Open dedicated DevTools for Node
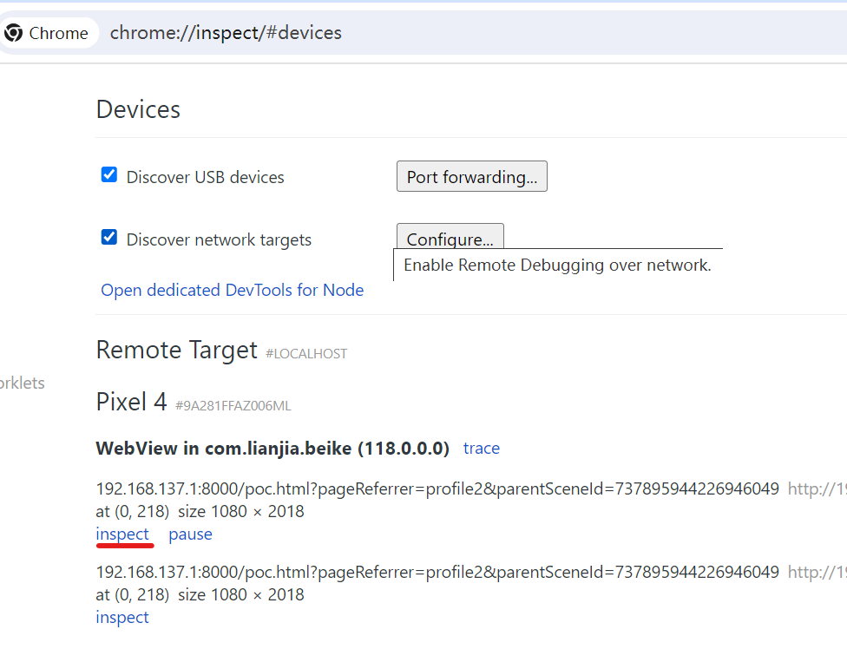Viewport: 847px width, 649px height. [x=232, y=290]
